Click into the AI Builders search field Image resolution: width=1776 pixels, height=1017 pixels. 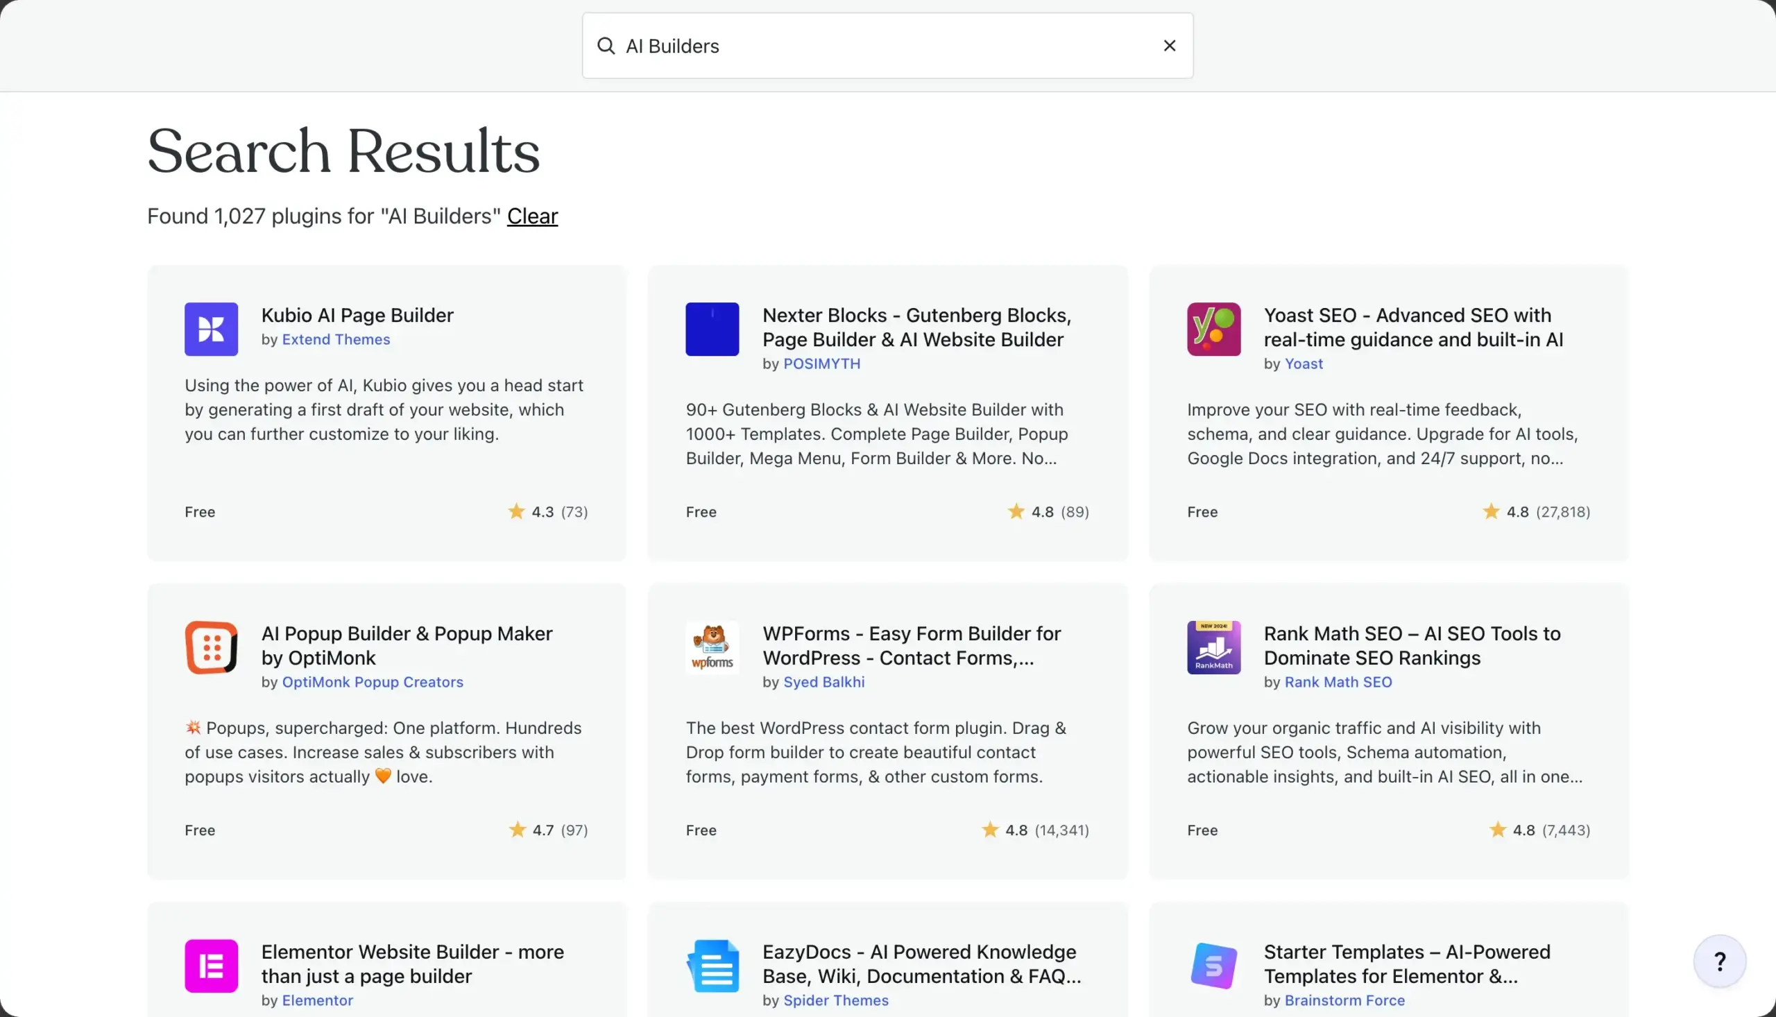[x=887, y=46]
